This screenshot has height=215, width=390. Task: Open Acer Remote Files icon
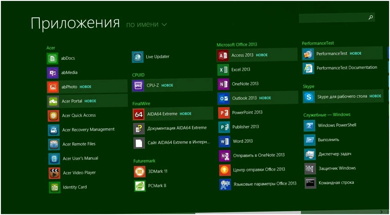54,144
